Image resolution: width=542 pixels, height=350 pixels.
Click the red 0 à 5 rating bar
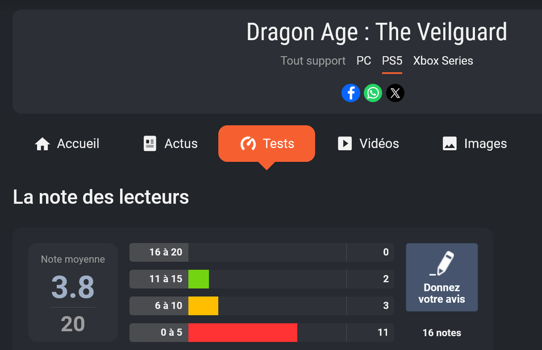(x=242, y=333)
